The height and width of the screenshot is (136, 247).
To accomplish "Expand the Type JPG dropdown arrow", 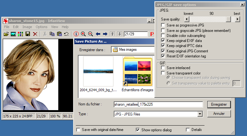I will point(200,114).
